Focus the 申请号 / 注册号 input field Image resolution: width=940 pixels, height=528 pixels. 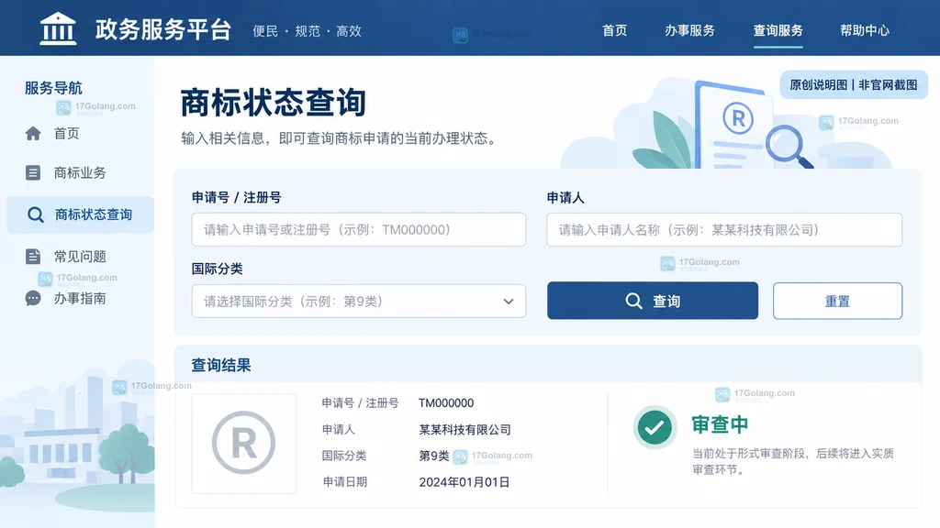click(359, 229)
